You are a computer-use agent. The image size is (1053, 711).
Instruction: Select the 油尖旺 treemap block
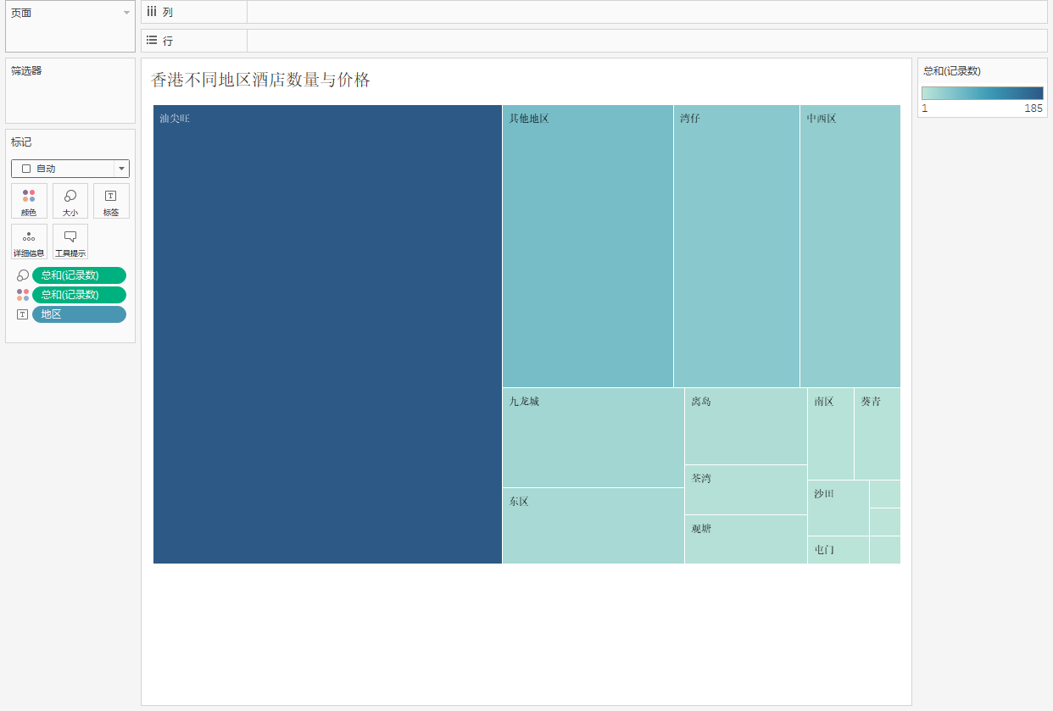coord(327,334)
